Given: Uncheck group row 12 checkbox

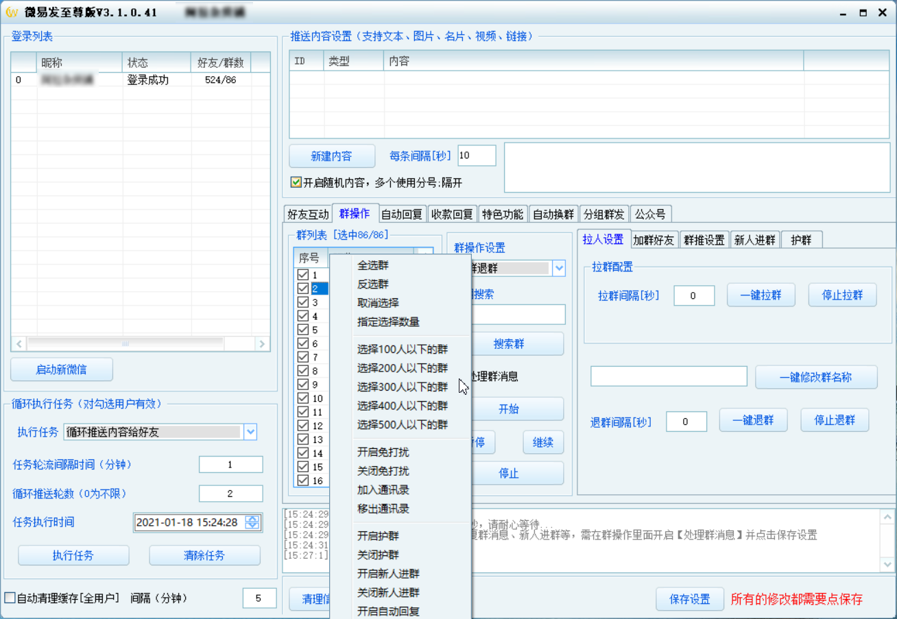Looking at the screenshot, I should click(x=303, y=426).
